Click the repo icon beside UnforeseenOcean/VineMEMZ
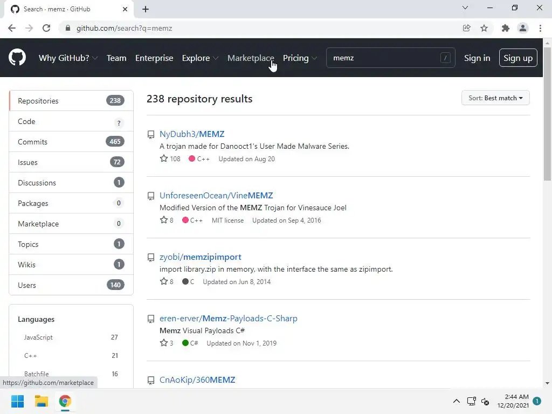The width and height of the screenshot is (552, 414). pyautogui.click(x=151, y=196)
